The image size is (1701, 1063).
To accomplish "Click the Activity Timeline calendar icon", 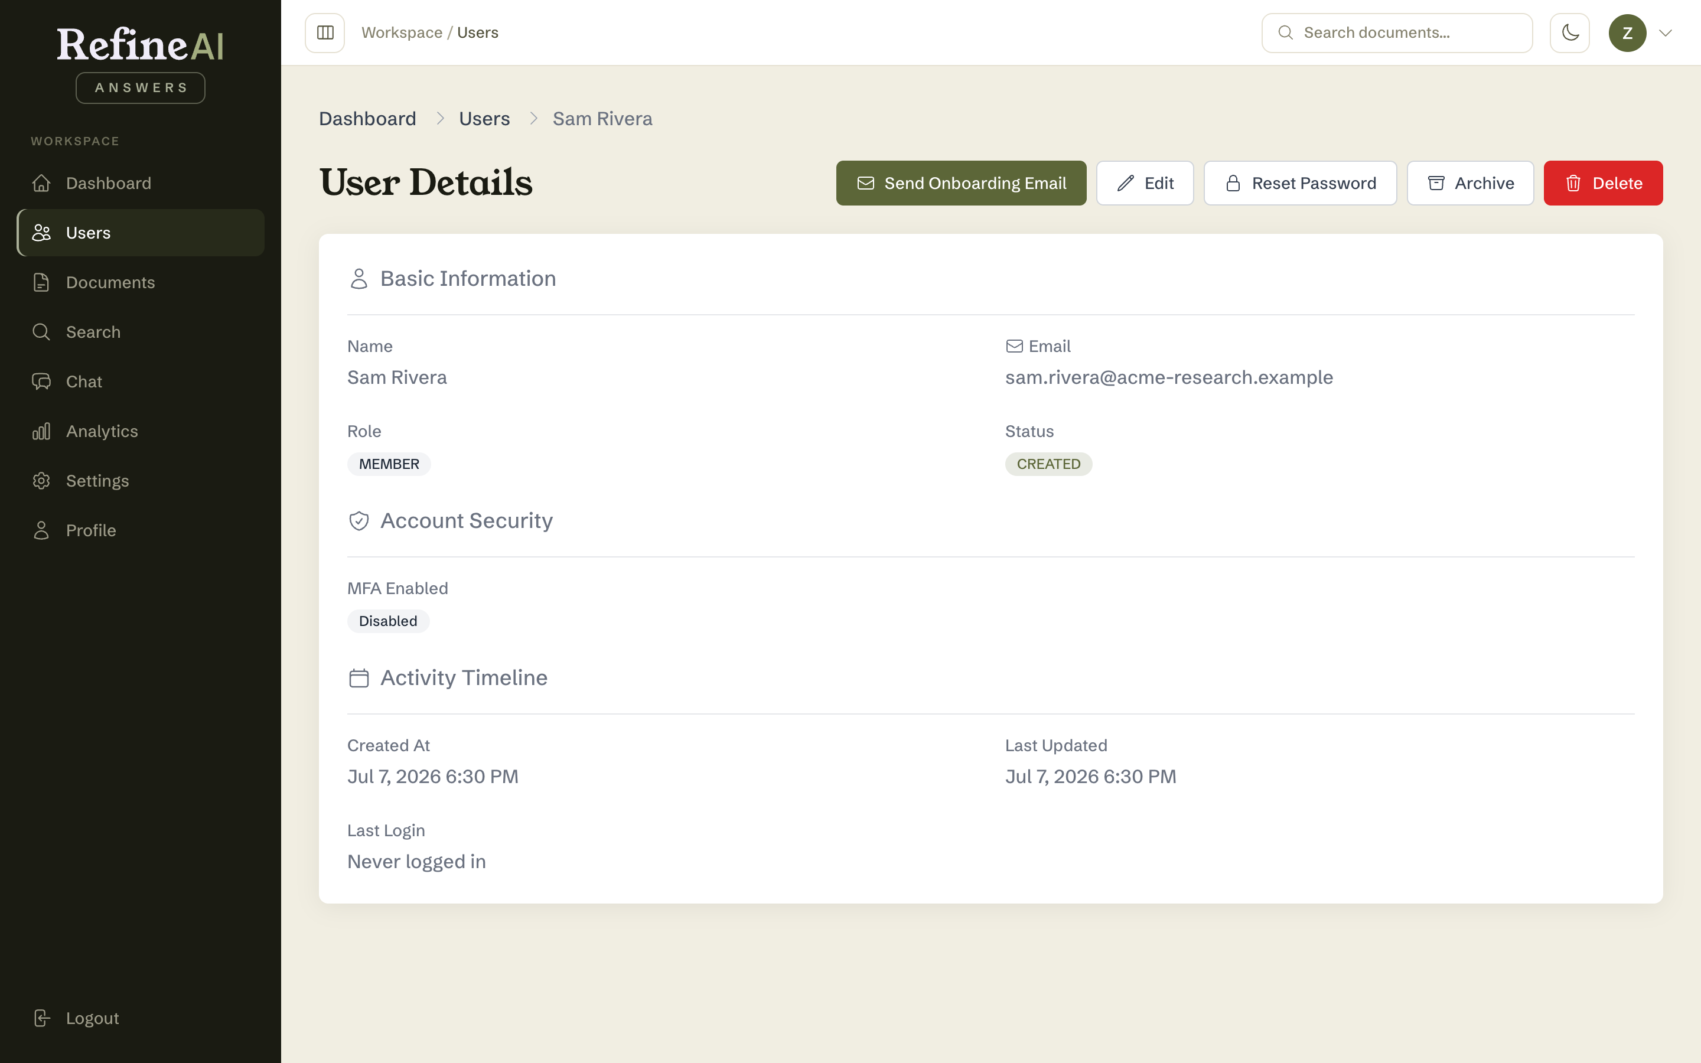I will 359,678.
